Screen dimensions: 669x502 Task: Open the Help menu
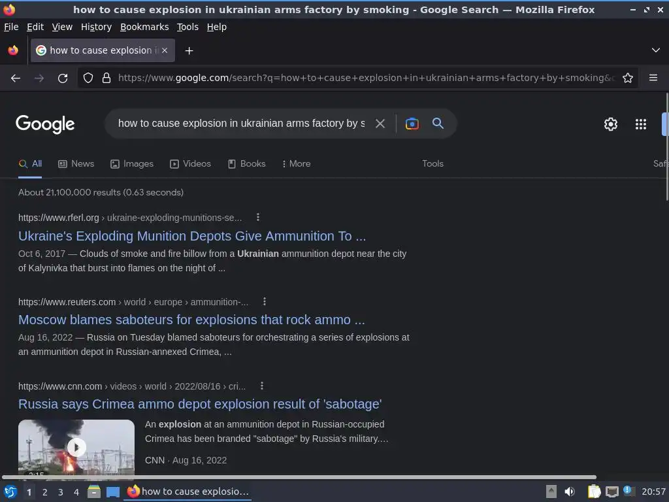pyautogui.click(x=217, y=27)
